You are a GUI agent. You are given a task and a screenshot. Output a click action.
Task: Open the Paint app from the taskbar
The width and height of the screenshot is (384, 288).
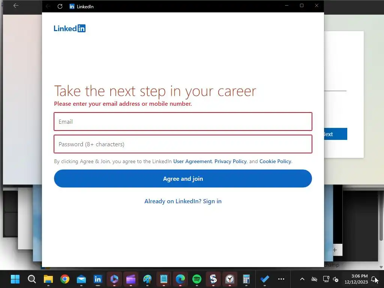[147, 279]
